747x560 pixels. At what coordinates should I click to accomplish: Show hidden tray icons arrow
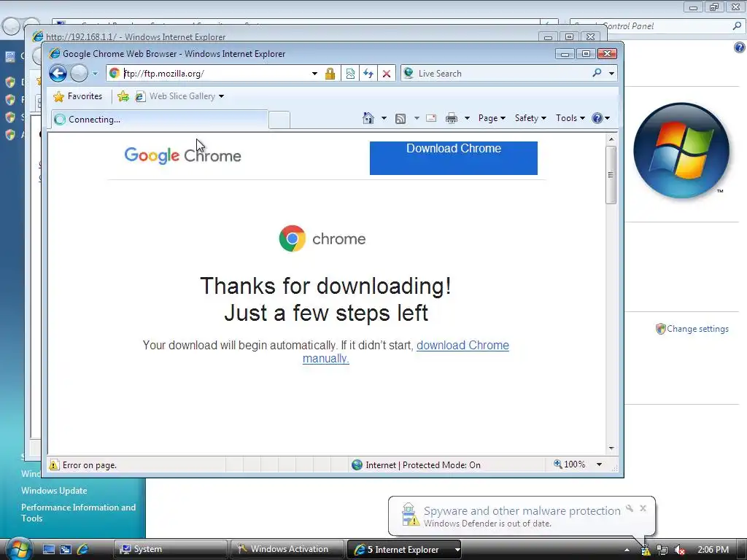click(x=627, y=550)
